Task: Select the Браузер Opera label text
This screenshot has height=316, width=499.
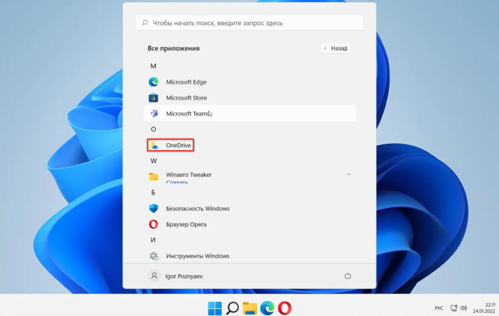Action: pyautogui.click(x=186, y=224)
